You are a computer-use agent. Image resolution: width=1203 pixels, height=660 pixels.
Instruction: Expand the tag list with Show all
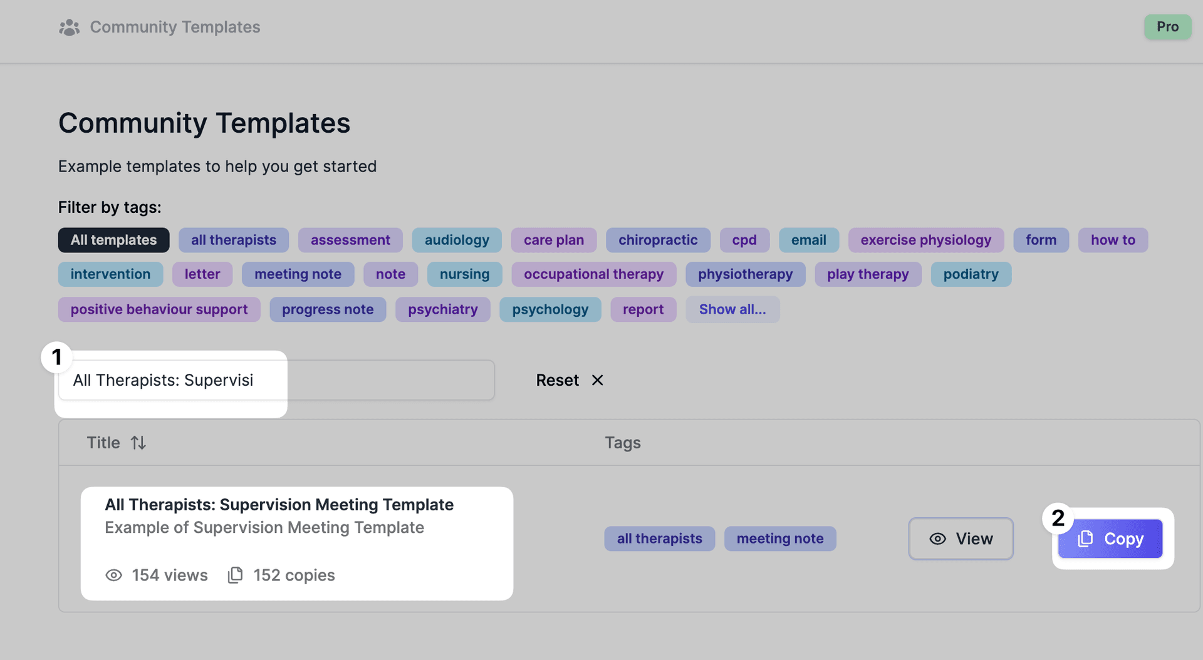tap(732, 309)
